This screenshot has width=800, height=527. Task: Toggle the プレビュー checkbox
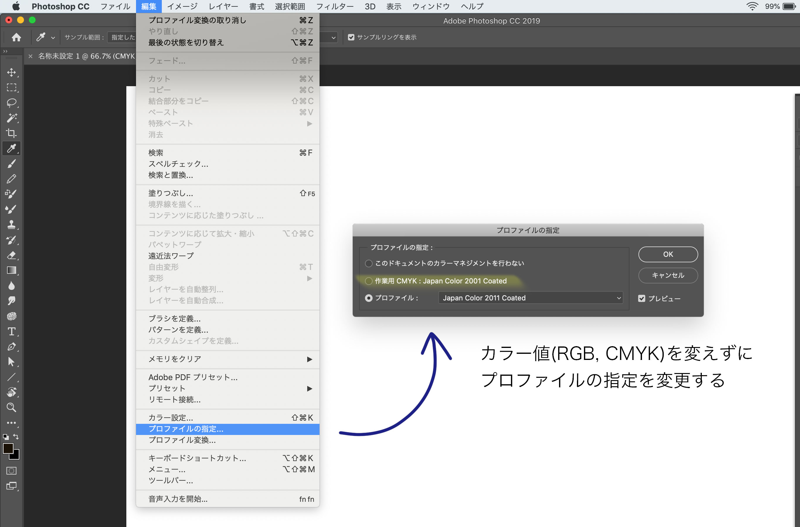coord(642,298)
